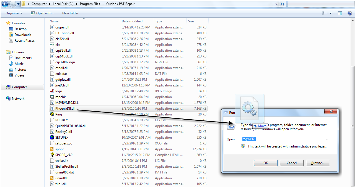
Task: Click the Forward navigation arrow
Action: (13, 4)
